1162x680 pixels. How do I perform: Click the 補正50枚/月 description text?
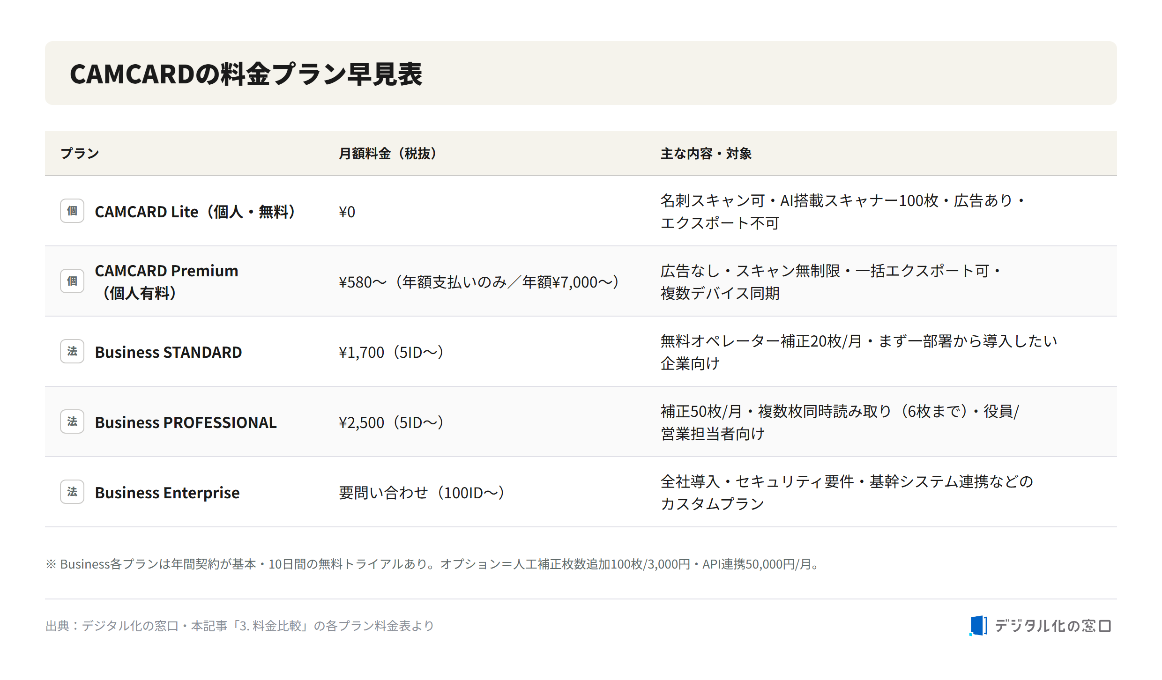coord(840,422)
